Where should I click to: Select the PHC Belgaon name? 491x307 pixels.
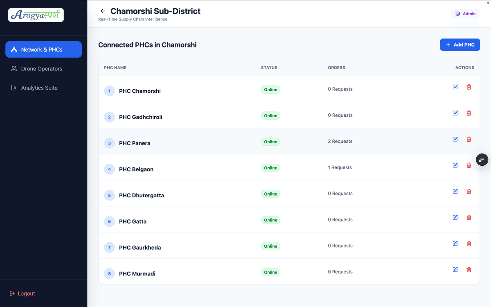pyautogui.click(x=136, y=169)
